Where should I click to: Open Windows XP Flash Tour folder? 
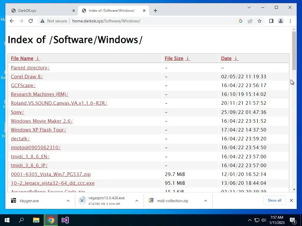click(38, 130)
